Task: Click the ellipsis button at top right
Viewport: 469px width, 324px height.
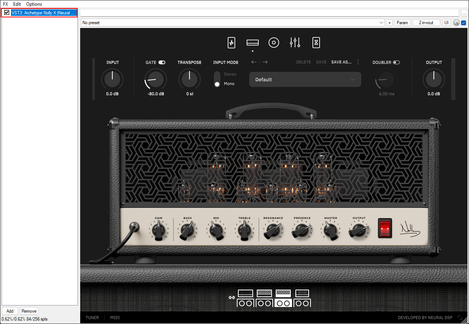Action: pyautogui.click(x=464, y=13)
